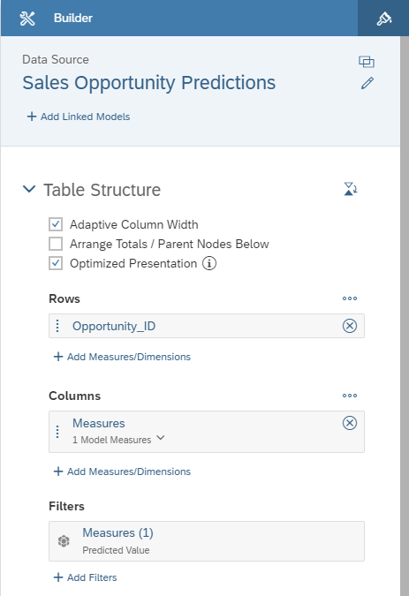409x596 pixels.
Task: Open Rows more options menu
Action: click(349, 298)
